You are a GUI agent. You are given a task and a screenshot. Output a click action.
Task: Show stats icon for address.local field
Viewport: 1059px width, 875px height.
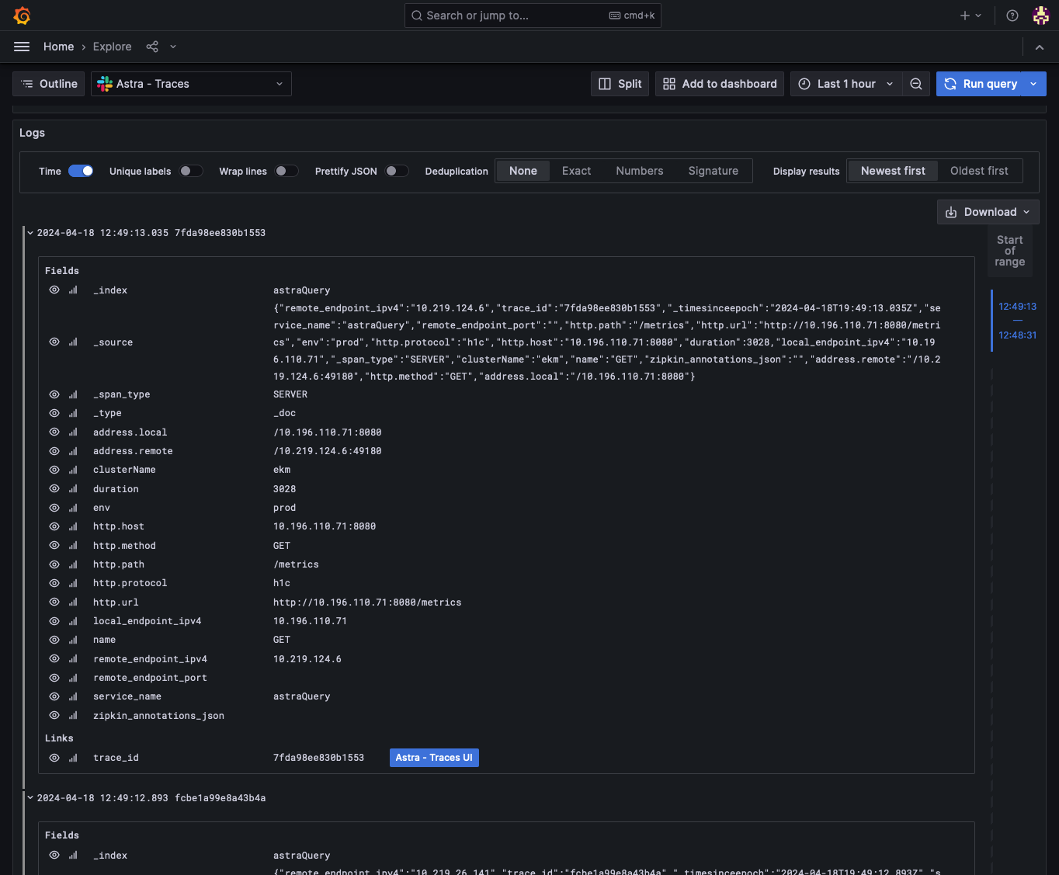[73, 432]
